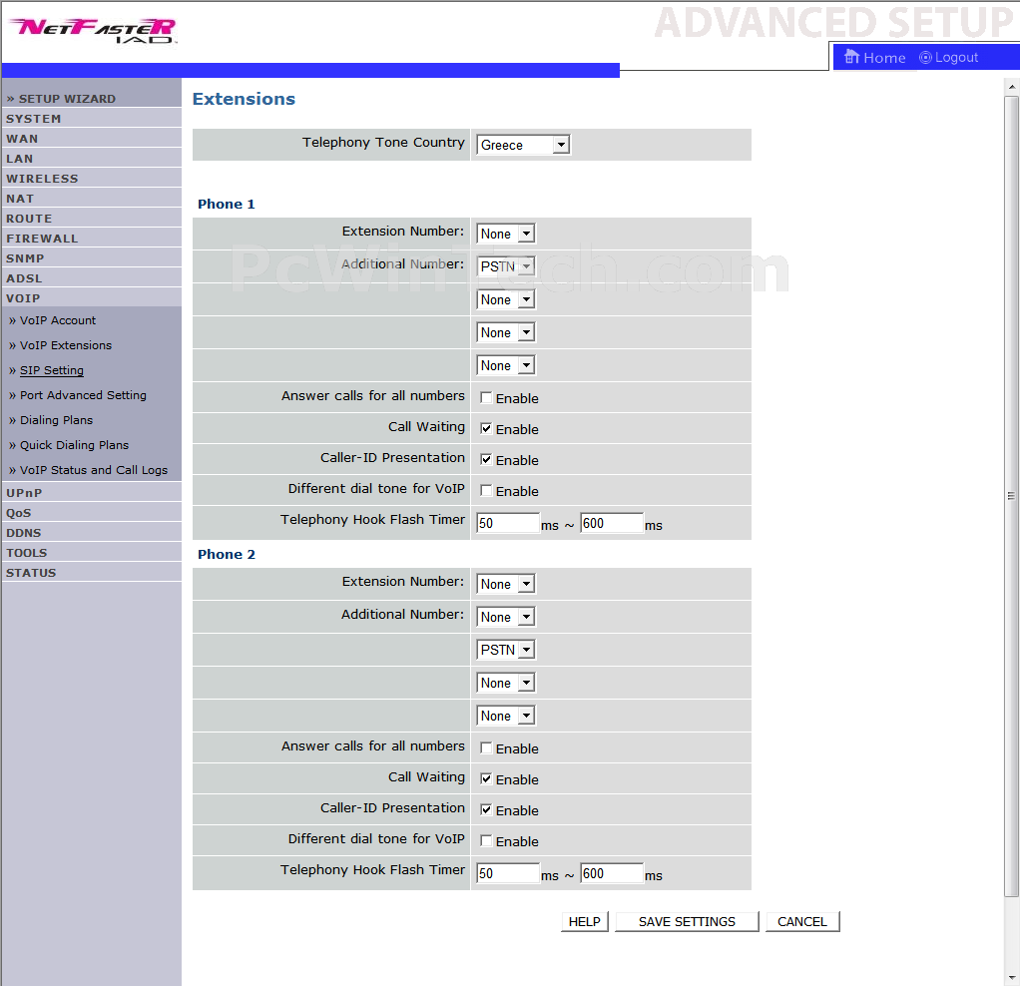Open the FIREWALL menu section
This screenshot has width=1020, height=986.
tap(42, 239)
